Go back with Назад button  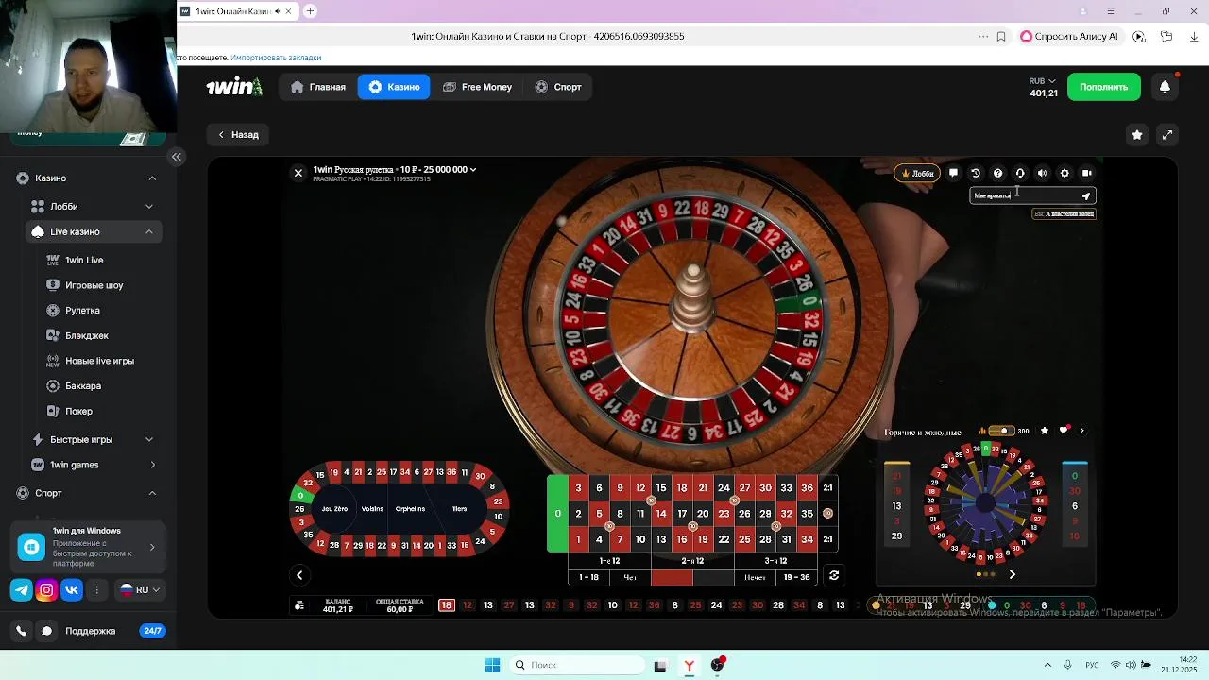(x=239, y=135)
